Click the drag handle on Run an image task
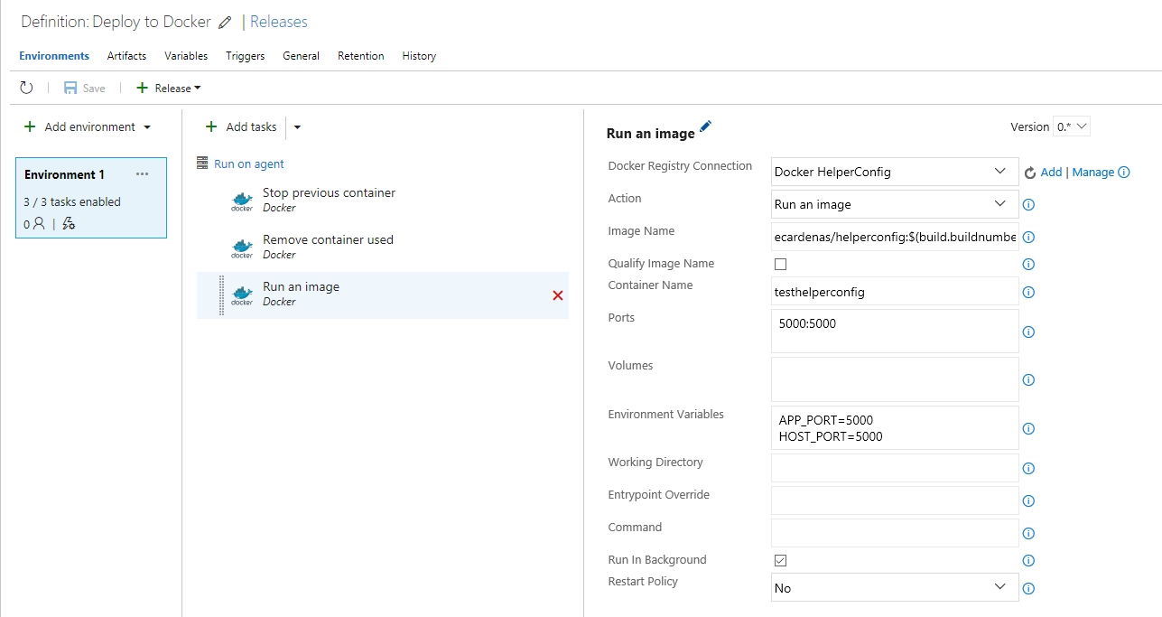The image size is (1162, 617). pos(222,295)
